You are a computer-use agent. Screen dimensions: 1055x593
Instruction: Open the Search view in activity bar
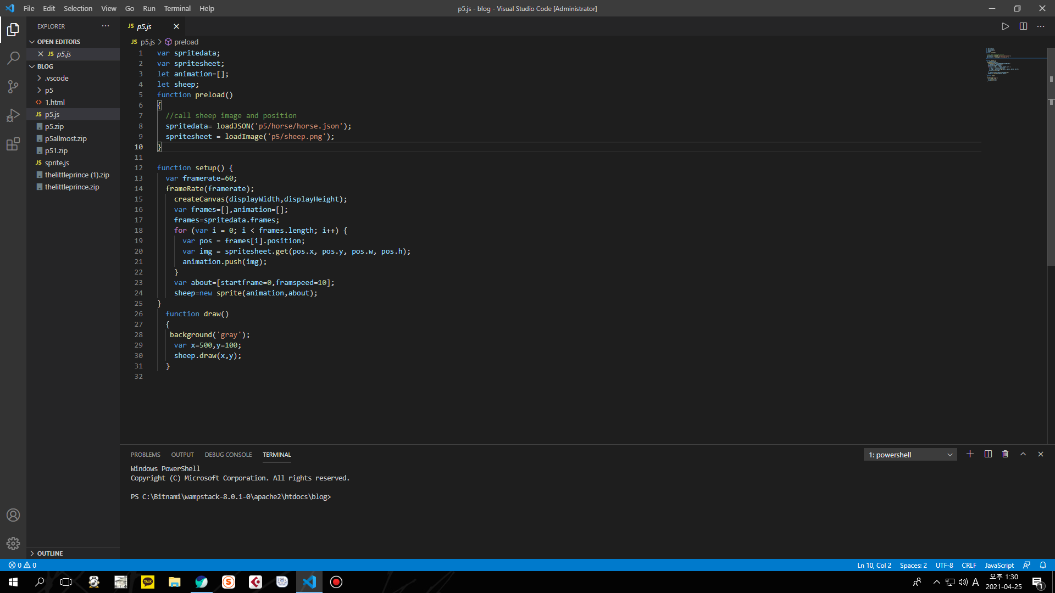13,58
